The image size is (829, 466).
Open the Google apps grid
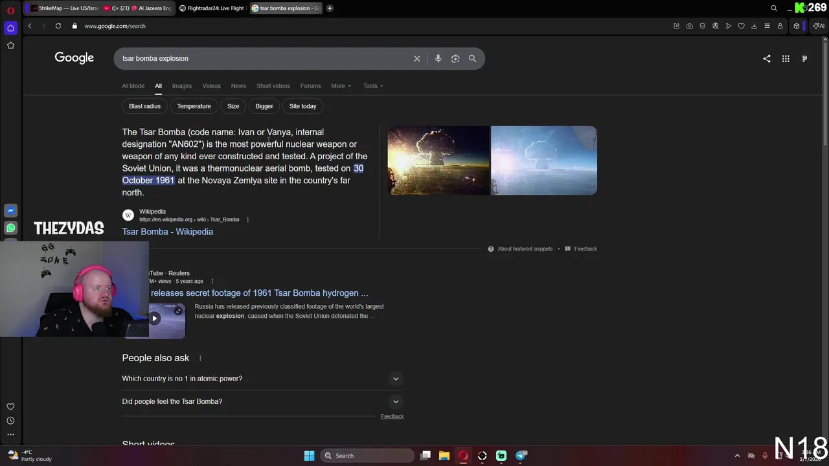click(786, 58)
